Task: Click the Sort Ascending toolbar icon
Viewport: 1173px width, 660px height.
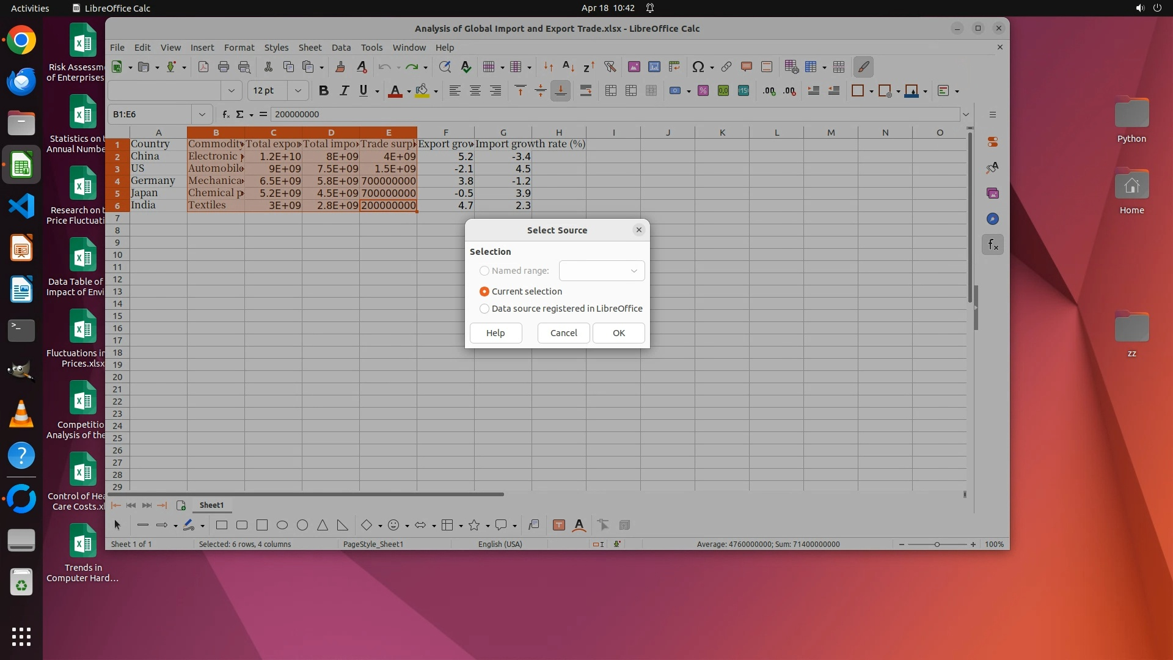Action: click(x=568, y=67)
